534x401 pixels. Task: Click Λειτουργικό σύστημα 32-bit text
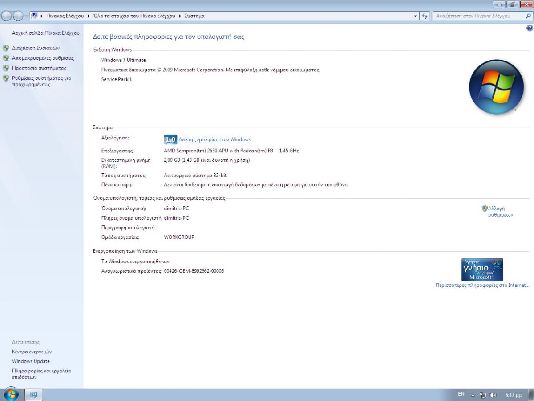(195, 176)
